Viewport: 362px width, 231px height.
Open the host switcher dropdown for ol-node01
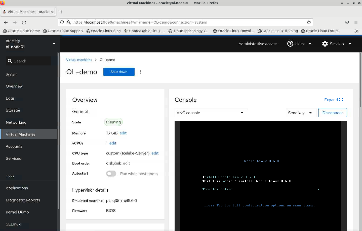point(54,44)
